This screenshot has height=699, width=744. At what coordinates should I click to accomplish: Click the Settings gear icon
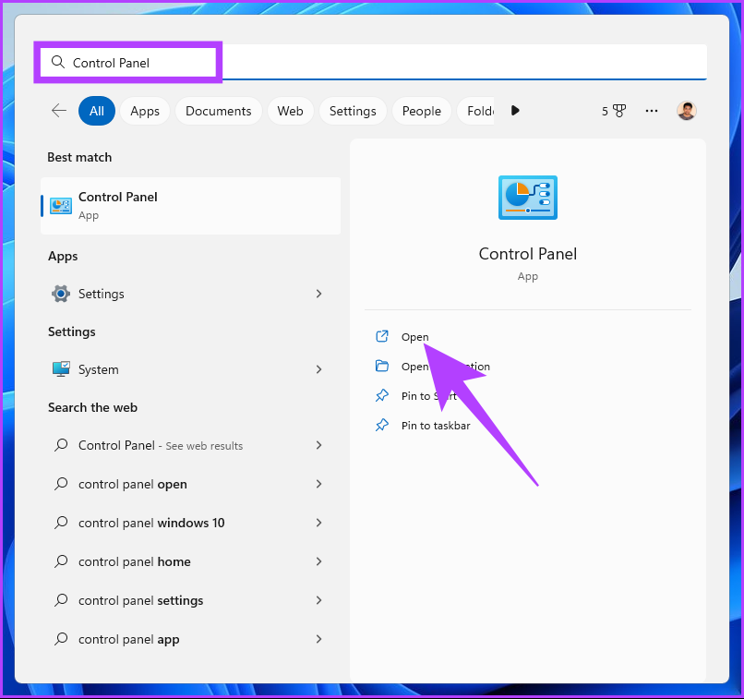pos(61,294)
